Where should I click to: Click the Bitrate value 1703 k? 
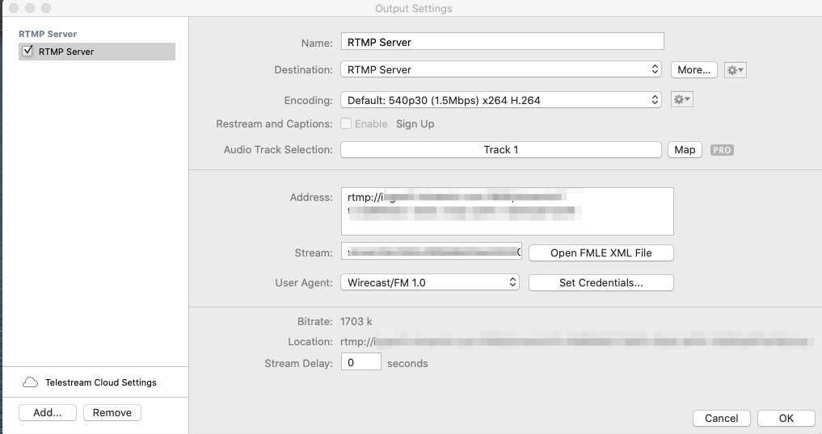356,321
